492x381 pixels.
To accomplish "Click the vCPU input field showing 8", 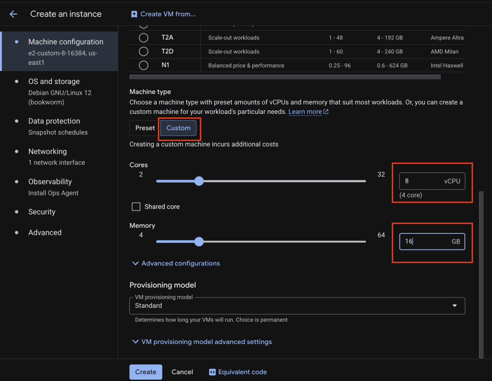I will pos(432,181).
